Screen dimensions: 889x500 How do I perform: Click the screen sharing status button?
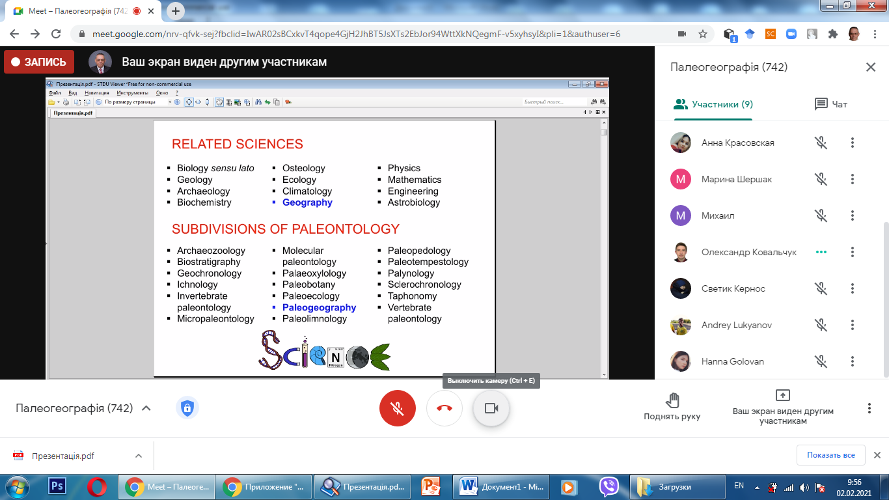(783, 408)
